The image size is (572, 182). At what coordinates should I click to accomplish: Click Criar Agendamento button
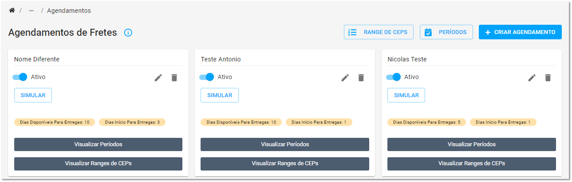tap(520, 32)
